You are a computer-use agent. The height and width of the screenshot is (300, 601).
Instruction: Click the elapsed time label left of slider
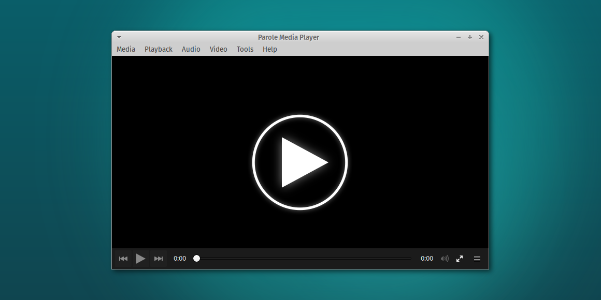[x=180, y=259]
